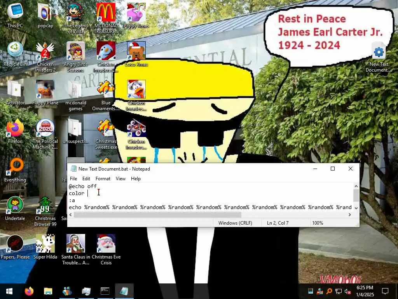Select the Firefox desktop shortcut
Image resolution: width=398 pixels, height=299 pixels.
click(x=15, y=131)
